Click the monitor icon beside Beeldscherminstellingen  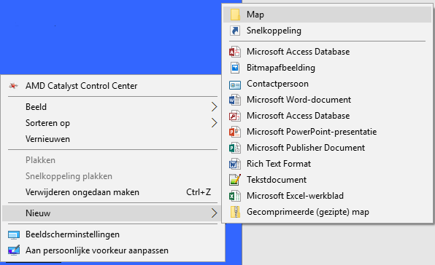tap(14, 235)
